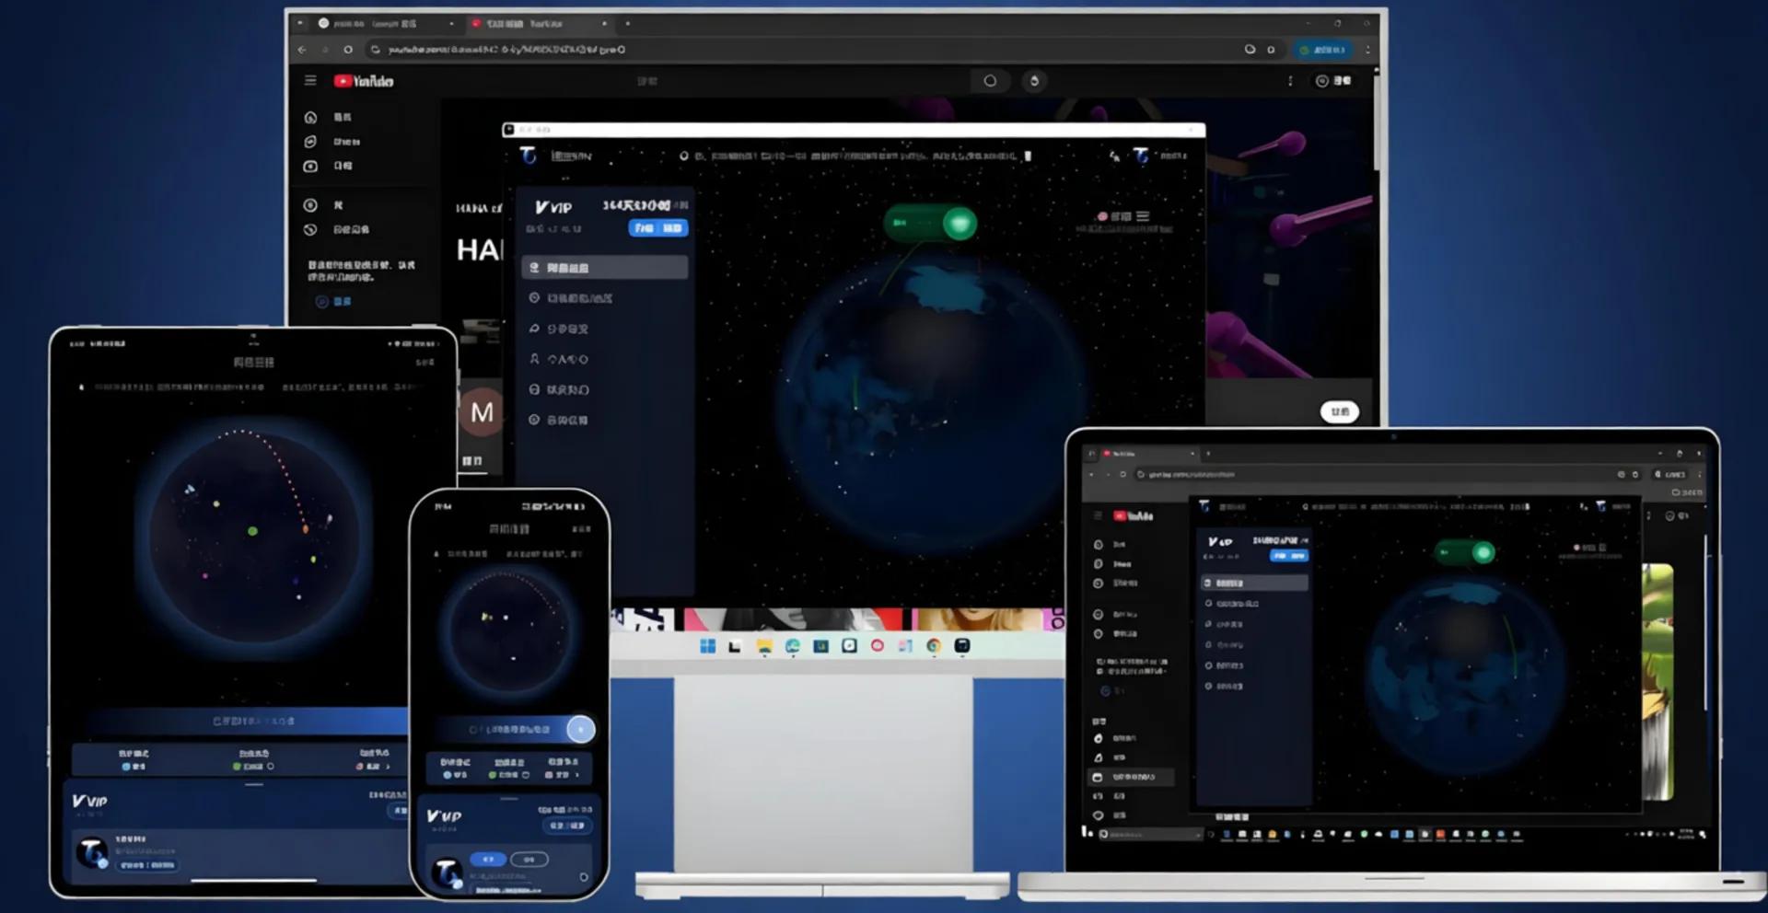Click white pill button at monitor's bottom right
The image size is (1768, 913).
tap(1340, 411)
